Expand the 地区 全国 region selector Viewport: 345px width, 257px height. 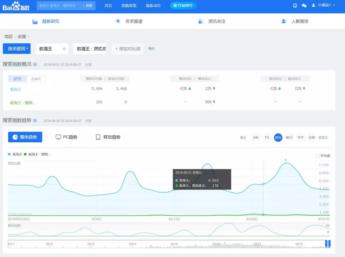tap(17, 37)
